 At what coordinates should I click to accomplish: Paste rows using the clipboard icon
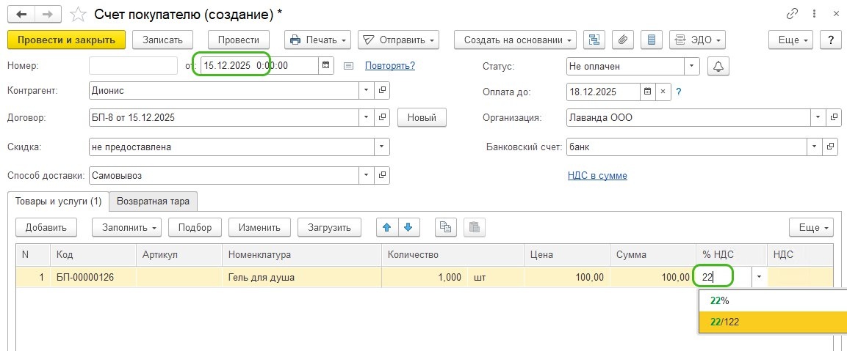click(x=475, y=228)
